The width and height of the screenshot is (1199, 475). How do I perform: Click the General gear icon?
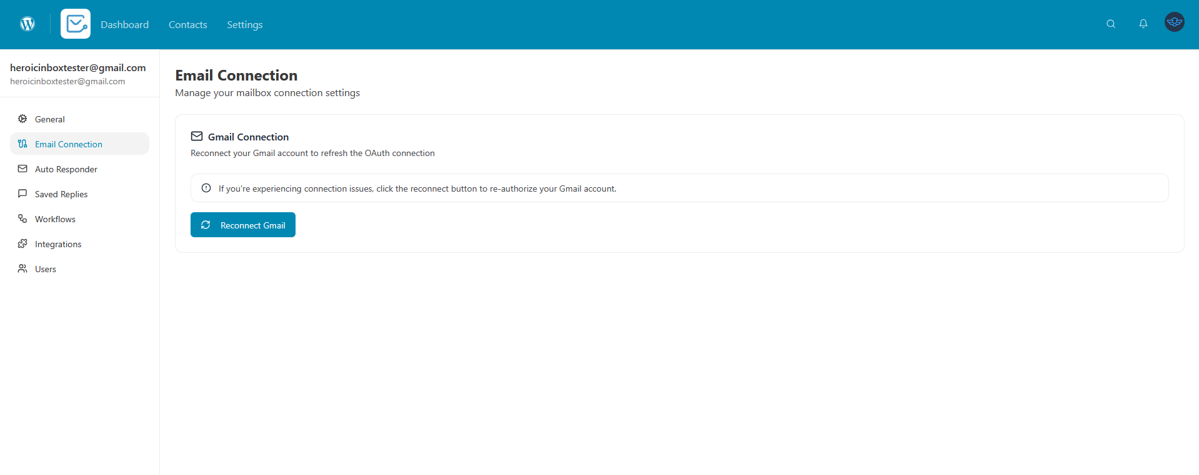22,119
